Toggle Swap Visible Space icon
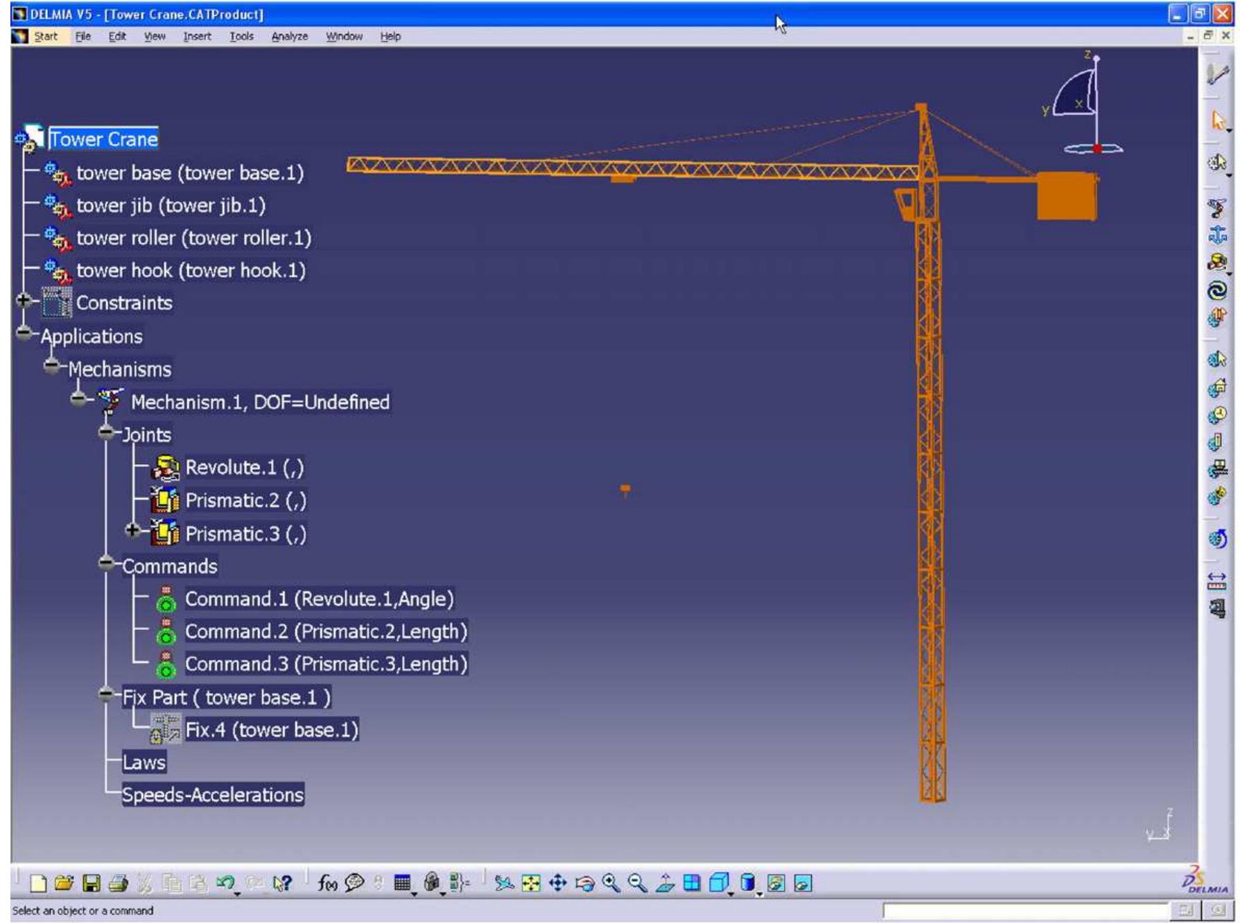Viewport: 1240px width, 923px height. [803, 883]
